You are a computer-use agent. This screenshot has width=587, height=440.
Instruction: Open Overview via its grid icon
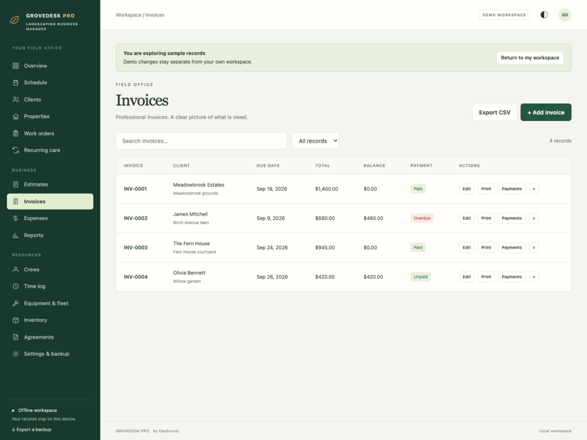[15, 66]
